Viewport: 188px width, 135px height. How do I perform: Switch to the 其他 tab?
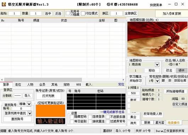click(54, 85)
